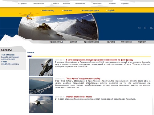Click powder snowboarder news thumbnail
154x115 pixels.
click(41, 104)
